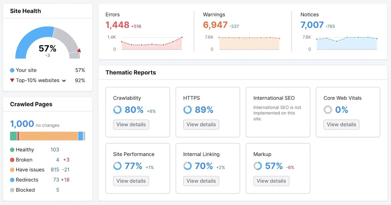Click the blue Redirects legend dot
391x205 pixels.
[x=12, y=180]
